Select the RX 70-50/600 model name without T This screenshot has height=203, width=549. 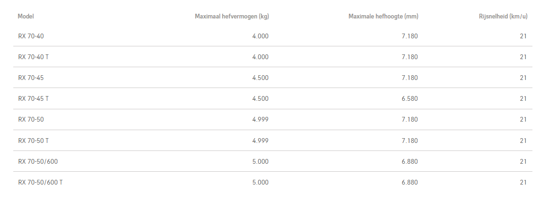[x=38, y=161]
